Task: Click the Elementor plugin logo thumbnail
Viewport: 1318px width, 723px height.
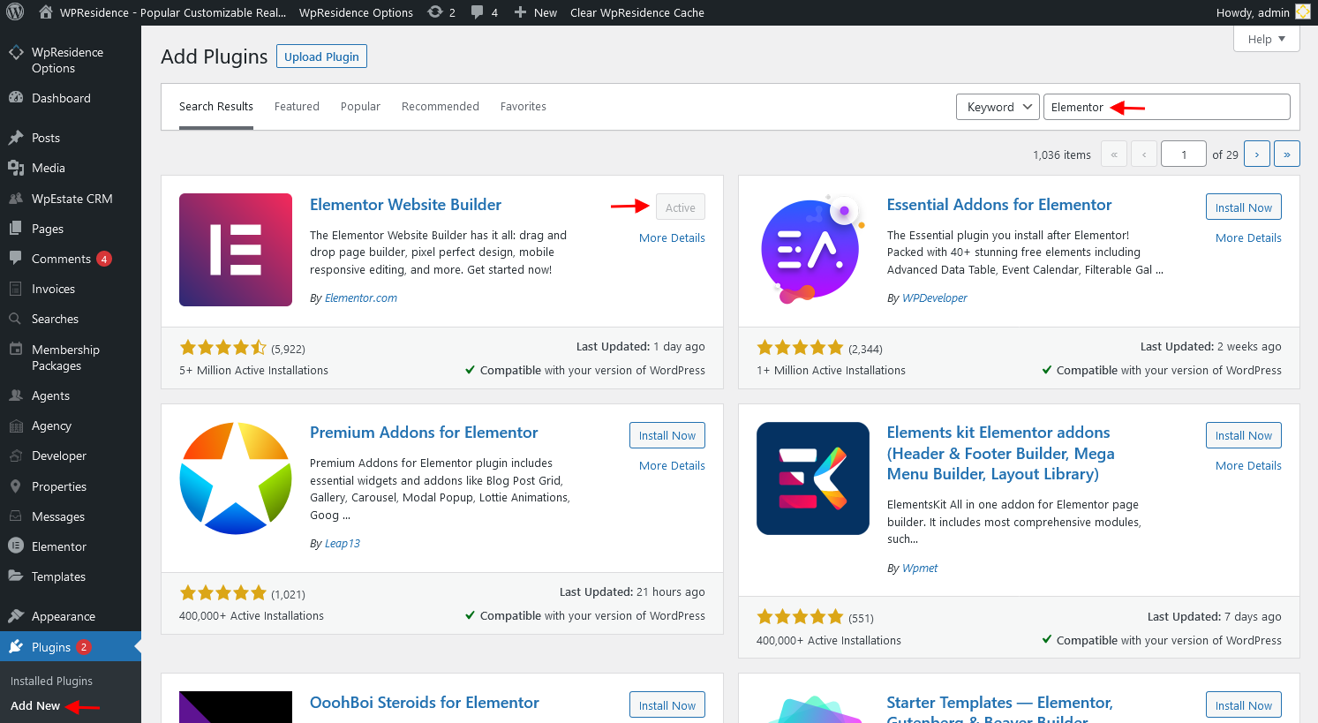Action: (236, 250)
